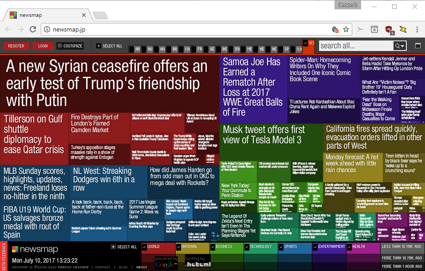This screenshot has height=271, width=425.
Task: Click the heteml hosting logo
Action: coord(197,264)
